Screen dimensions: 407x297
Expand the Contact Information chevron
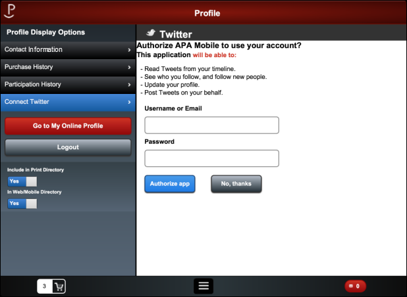(129, 50)
